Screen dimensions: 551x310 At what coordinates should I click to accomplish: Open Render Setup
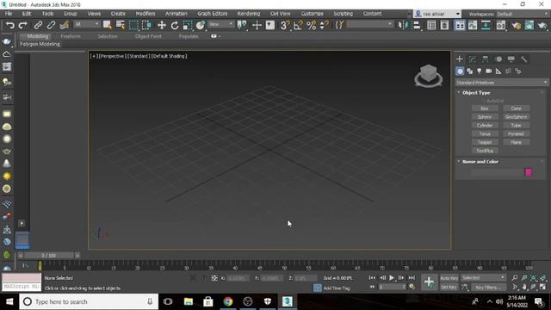tap(516, 25)
